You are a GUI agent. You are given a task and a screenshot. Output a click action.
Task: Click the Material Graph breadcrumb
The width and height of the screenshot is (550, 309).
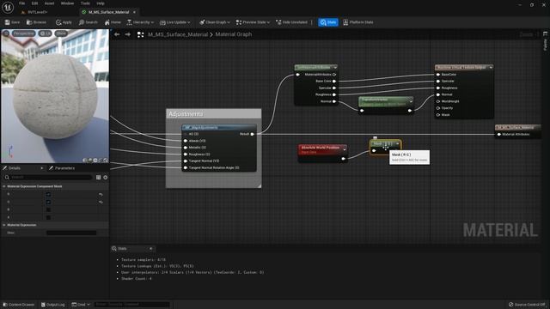click(233, 34)
